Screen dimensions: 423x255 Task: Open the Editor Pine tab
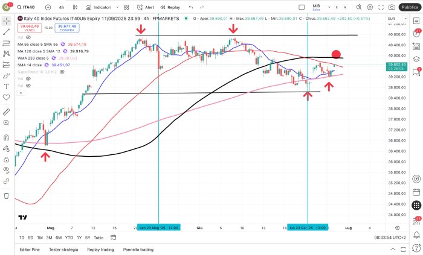[x=31, y=249]
